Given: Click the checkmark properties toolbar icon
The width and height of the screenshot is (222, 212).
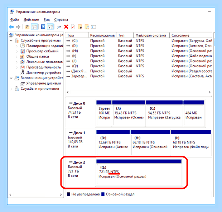Looking at the screenshot, I should pyautogui.click(x=73, y=27).
